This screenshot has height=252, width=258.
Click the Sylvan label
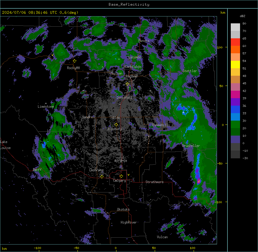tap(117, 73)
